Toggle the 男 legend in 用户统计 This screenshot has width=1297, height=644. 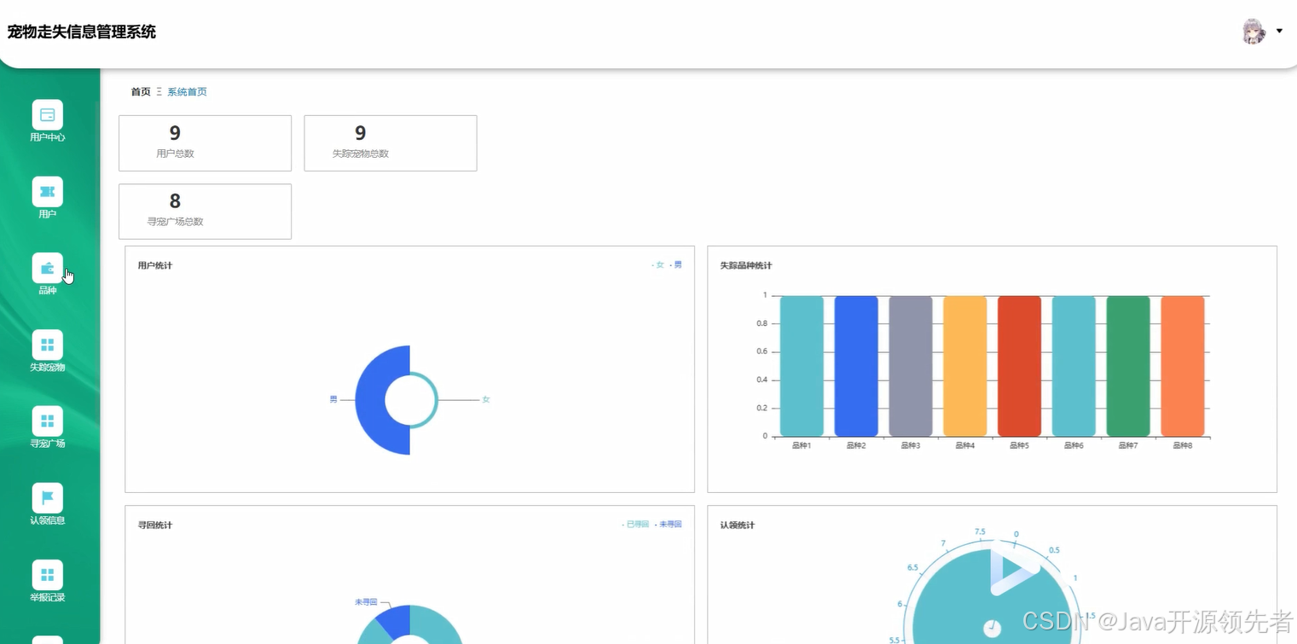pos(676,265)
